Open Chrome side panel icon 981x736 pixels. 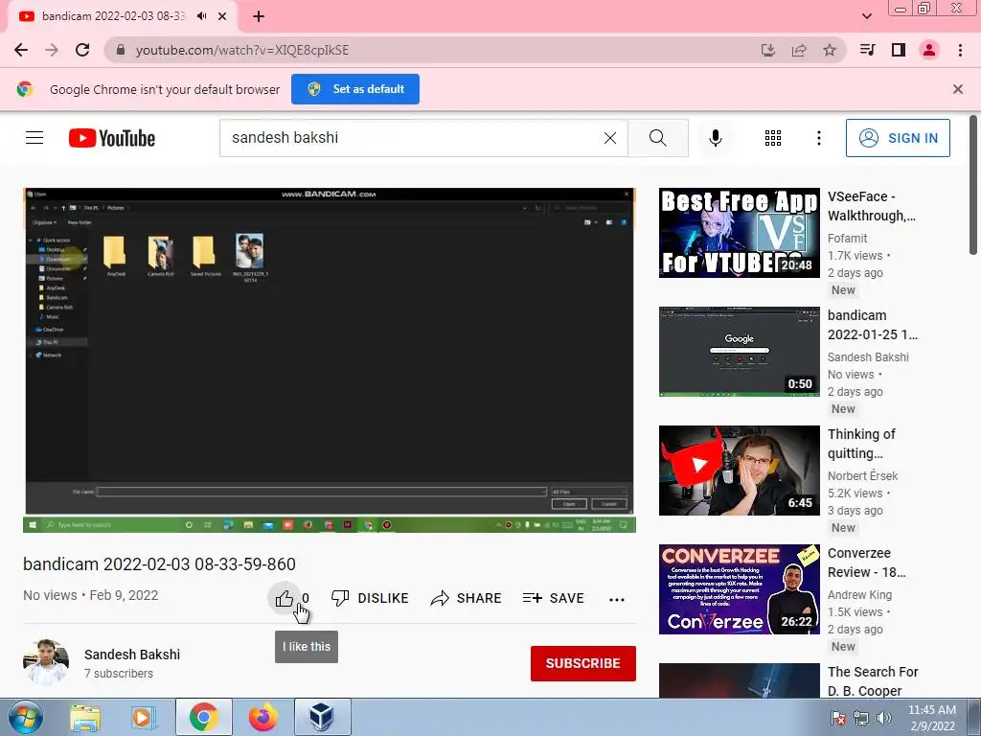point(899,50)
